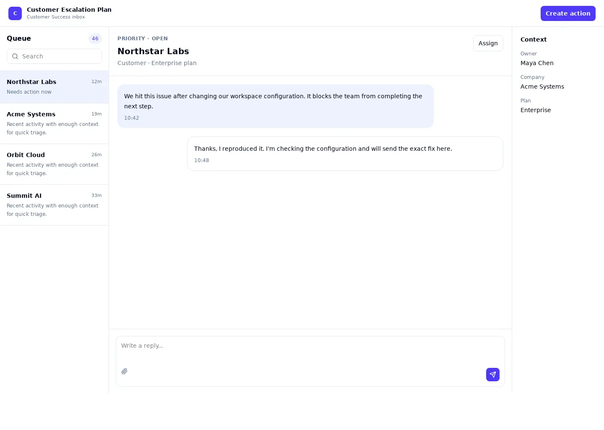604x430 pixels.
Task: Click the Customer Escalation Plan title
Action: coord(69,10)
